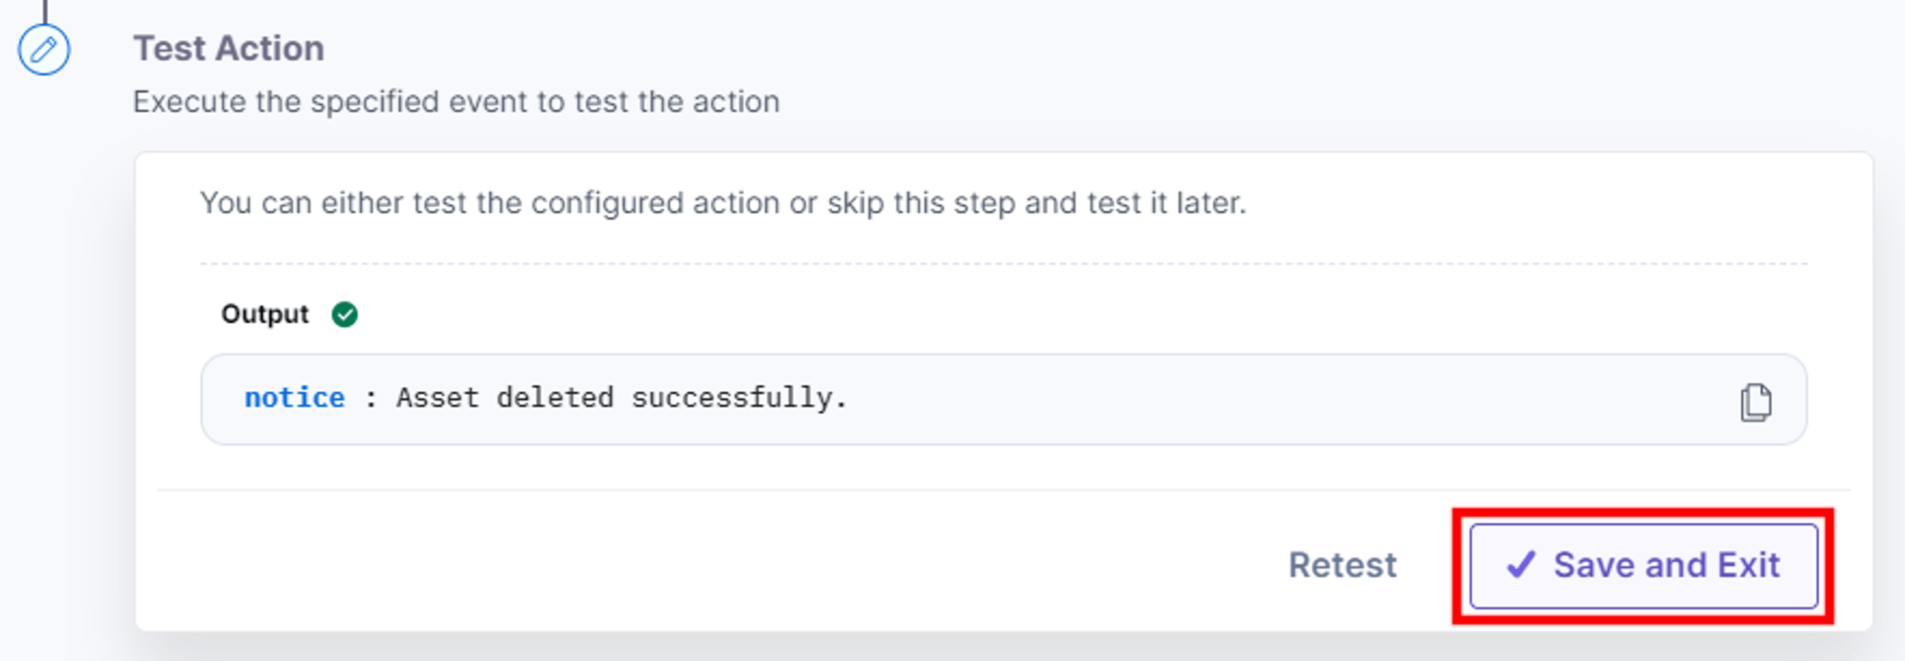Click the step connector line above pencil icon
Viewport: 1905px width, 661px height.
tap(44, 11)
